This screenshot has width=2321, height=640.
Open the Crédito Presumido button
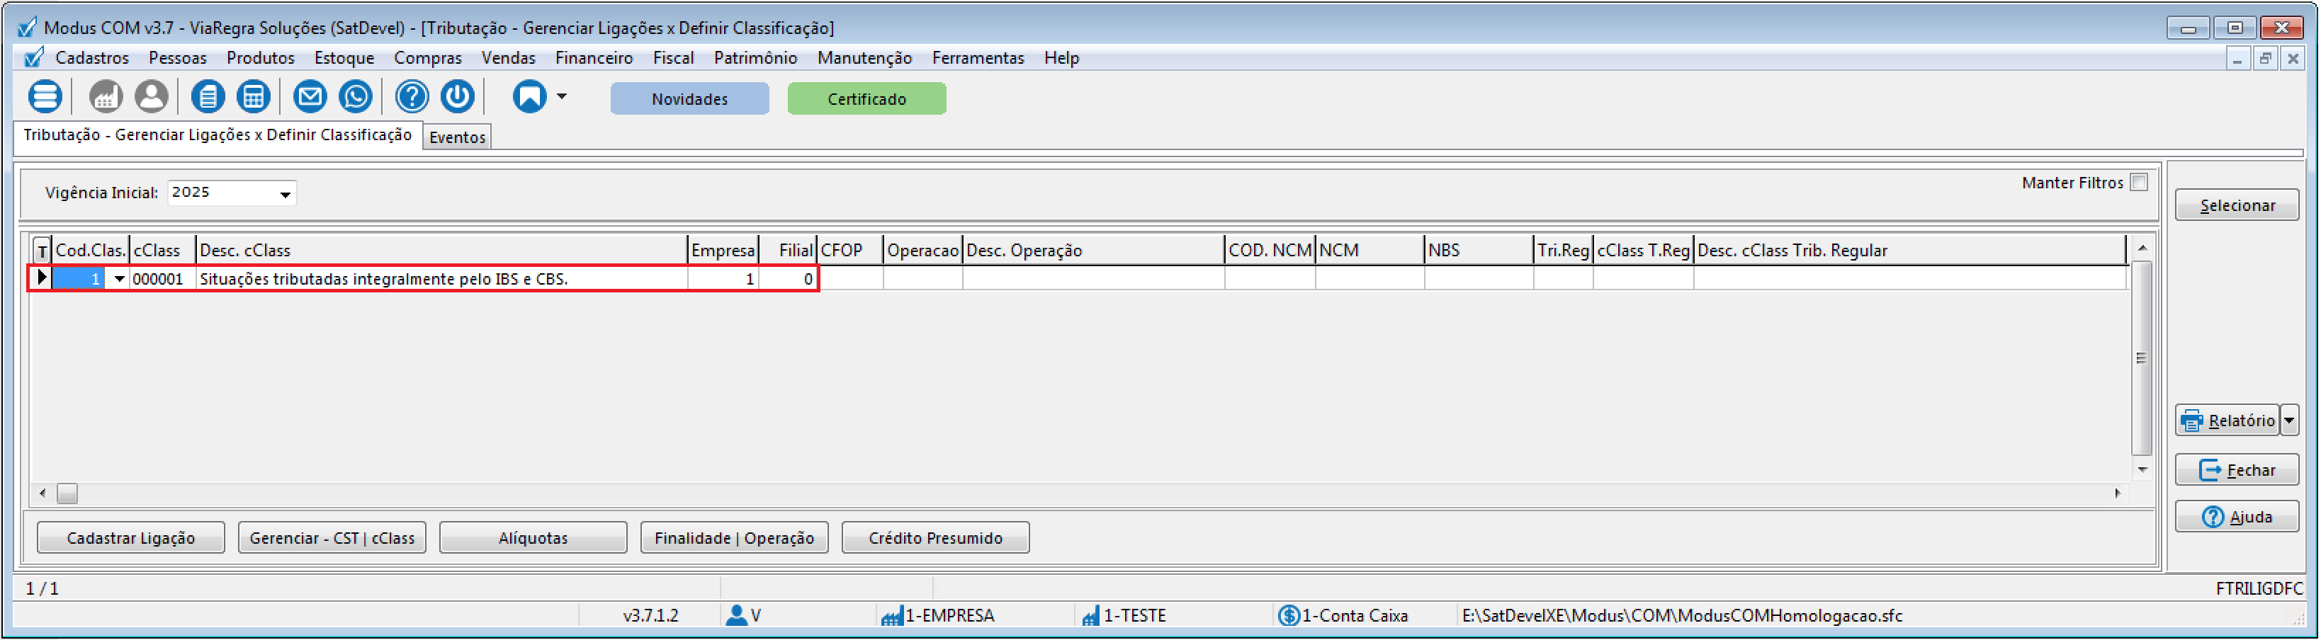[x=934, y=538]
